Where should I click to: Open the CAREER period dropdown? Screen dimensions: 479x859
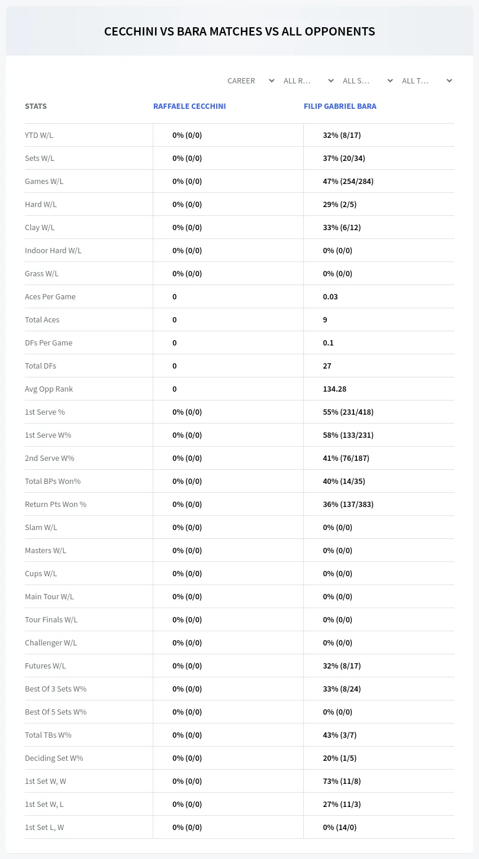[x=250, y=80]
